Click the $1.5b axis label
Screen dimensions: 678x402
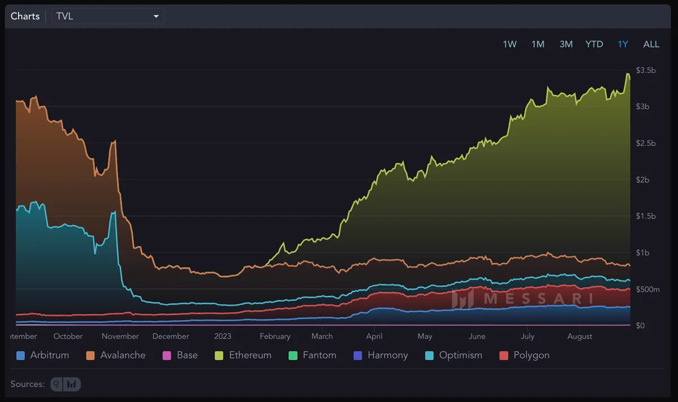coord(646,216)
